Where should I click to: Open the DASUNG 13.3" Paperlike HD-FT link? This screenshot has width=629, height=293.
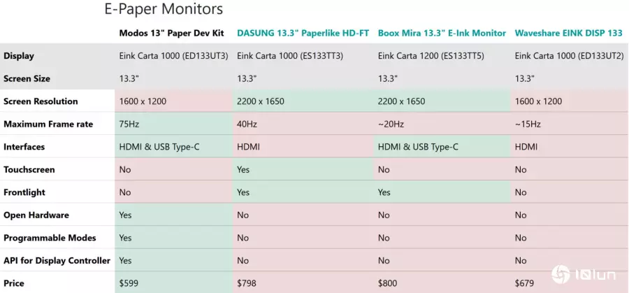point(303,33)
